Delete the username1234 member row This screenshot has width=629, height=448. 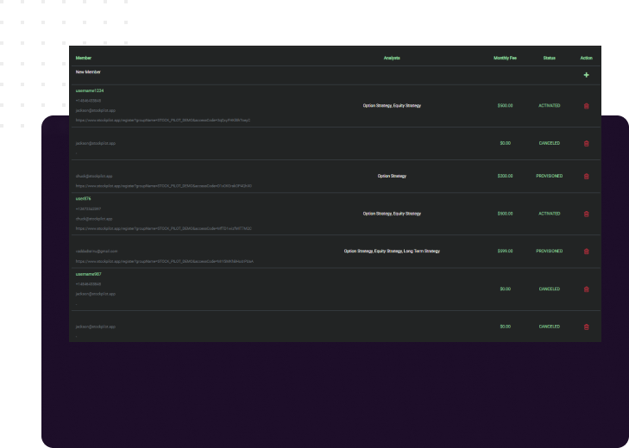pos(587,106)
